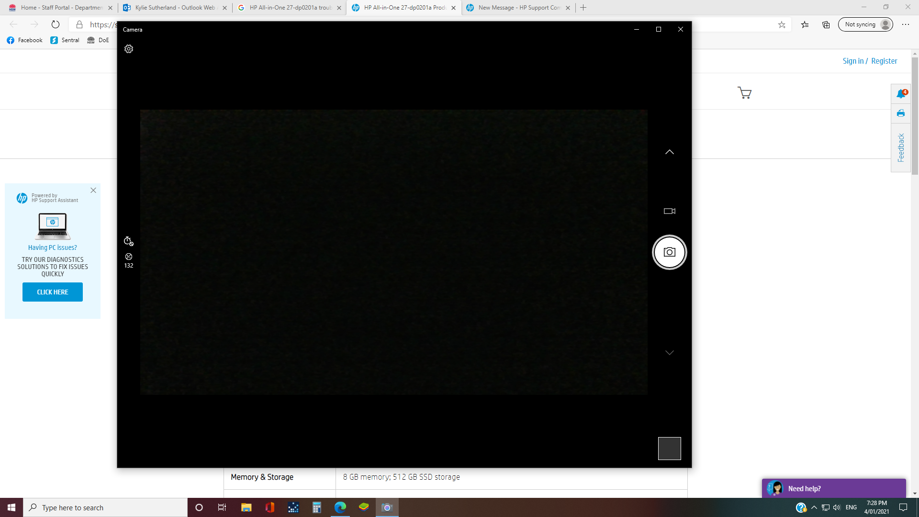
Task: Click CLICK HERE in the HP diagnostics ad
Action: 52,292
